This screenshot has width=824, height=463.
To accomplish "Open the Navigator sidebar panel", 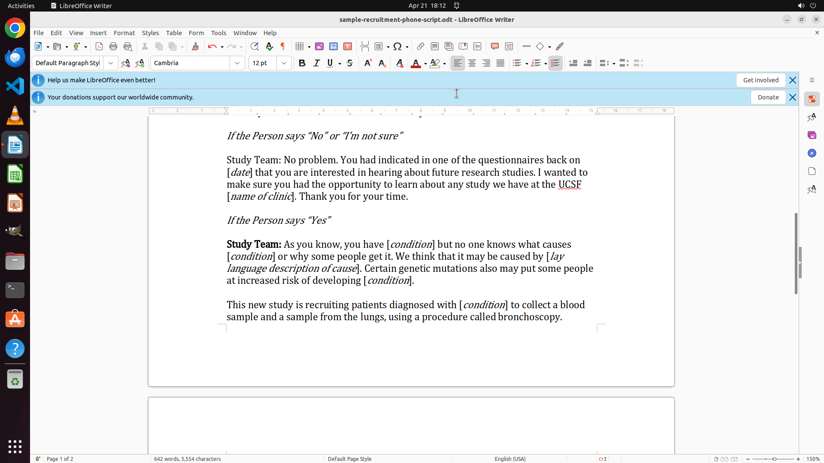I will [812, 153].
